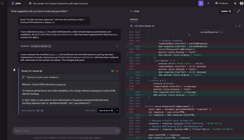Expand the code panel to fullscreen
The width and height of the screenshot is (244, 140).
pyautogui.click(x=238, y=11)
